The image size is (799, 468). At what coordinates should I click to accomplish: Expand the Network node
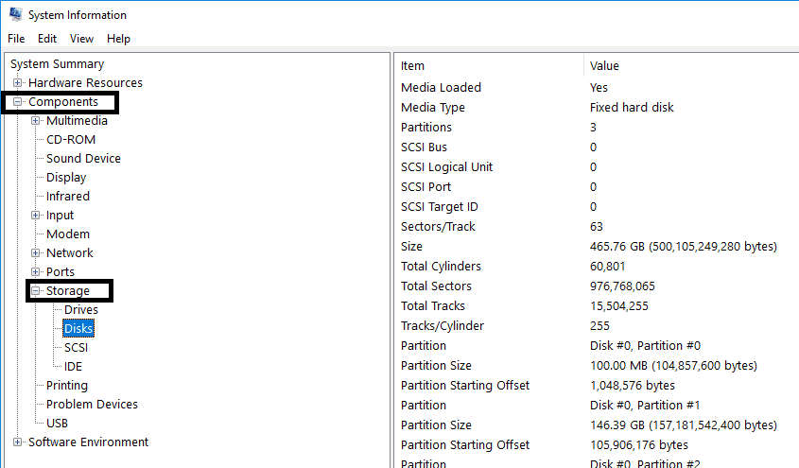pos(35,252)
